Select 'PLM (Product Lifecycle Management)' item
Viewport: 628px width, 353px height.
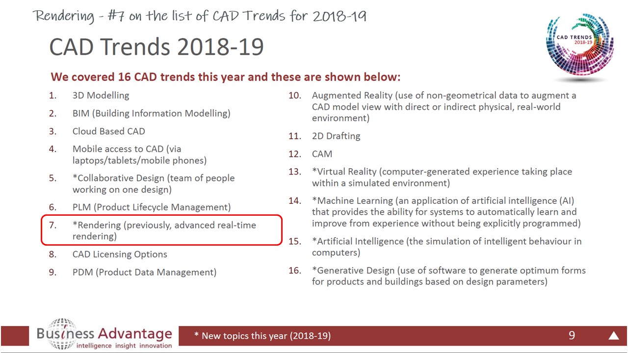(152, 207)
